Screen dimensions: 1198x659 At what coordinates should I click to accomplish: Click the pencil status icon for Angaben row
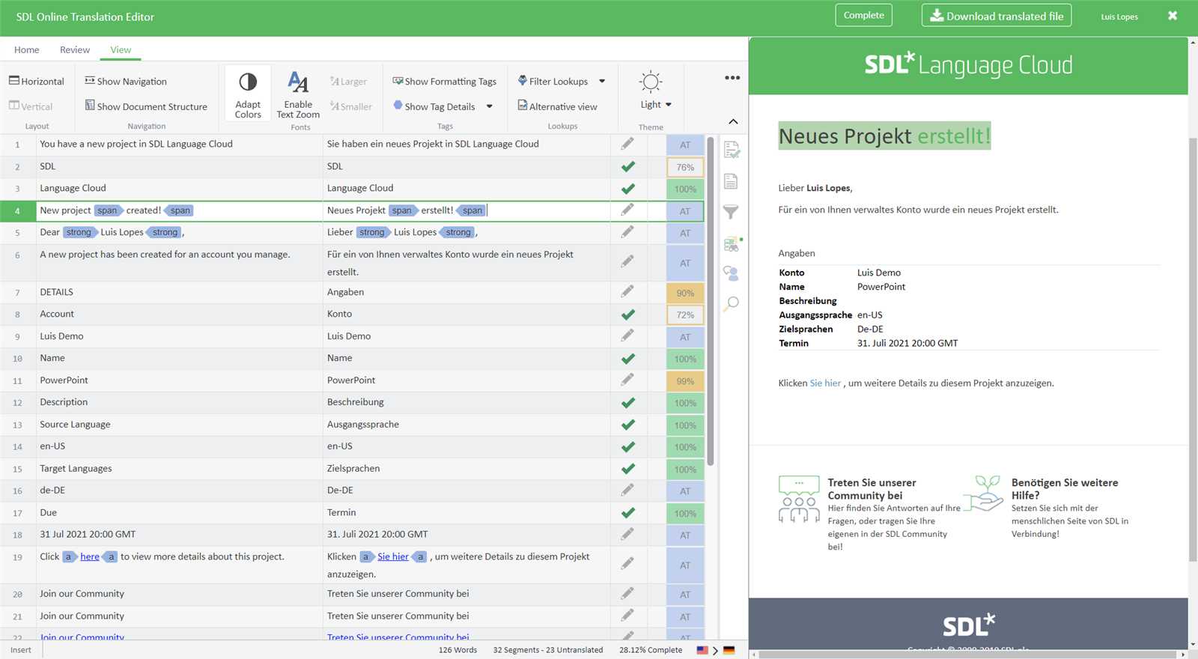(x=627, y=291)
